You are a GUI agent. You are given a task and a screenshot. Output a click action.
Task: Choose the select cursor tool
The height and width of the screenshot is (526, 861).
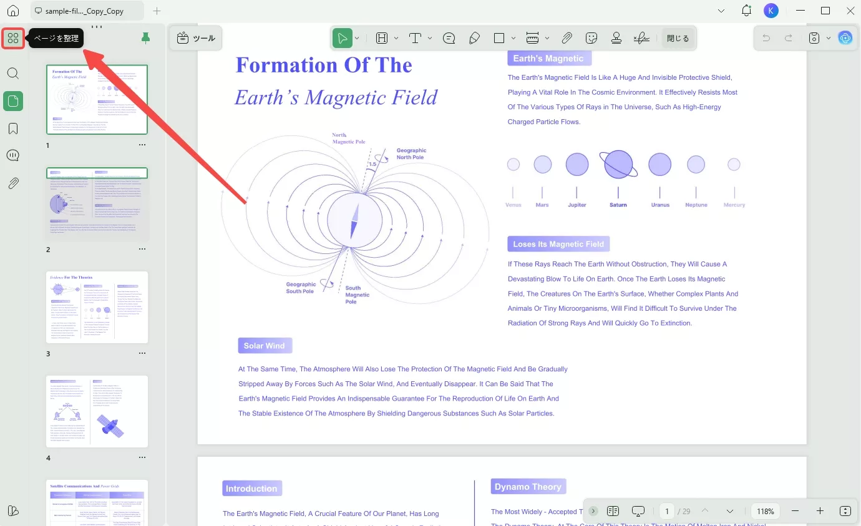tap(343, 38)
